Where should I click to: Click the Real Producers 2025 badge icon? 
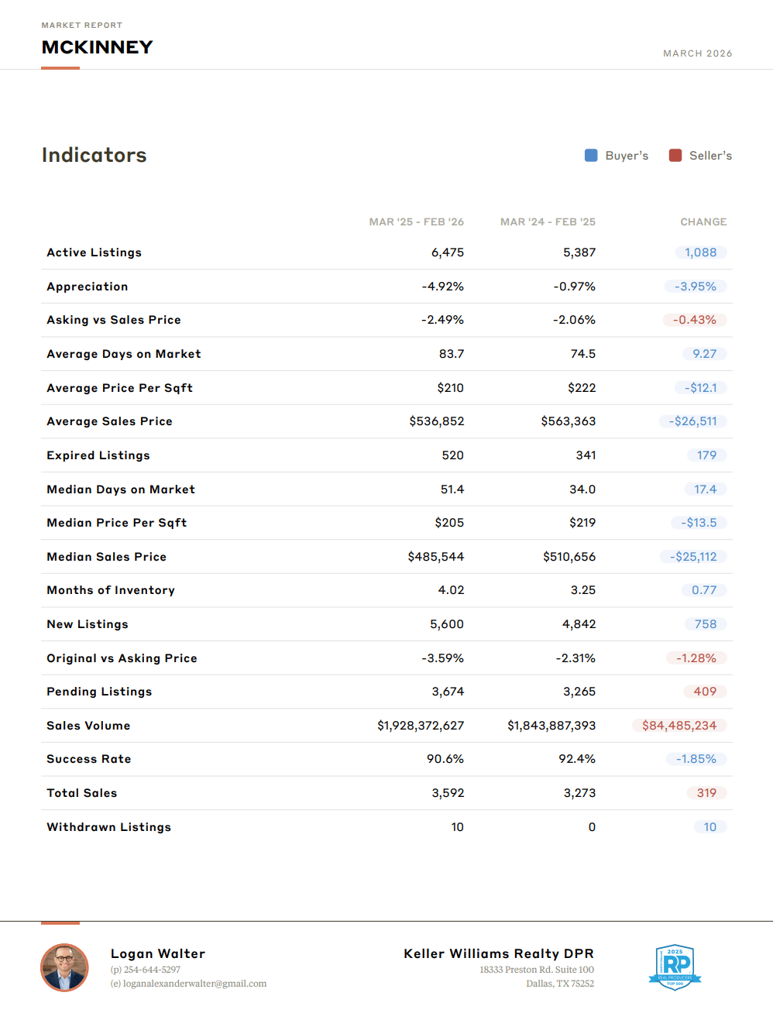(x=675, y=967)
